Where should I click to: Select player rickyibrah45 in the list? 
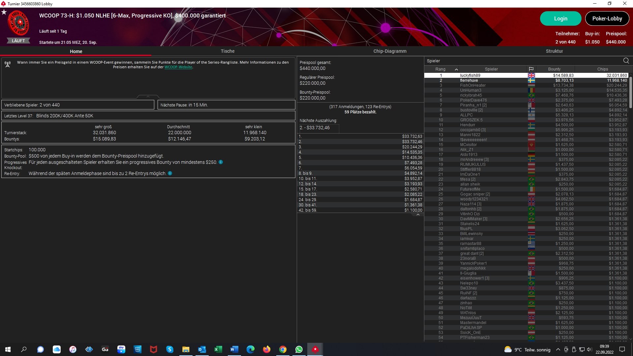526,95
